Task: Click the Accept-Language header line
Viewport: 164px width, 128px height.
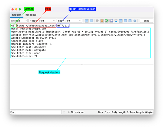Action: [34, 38]
